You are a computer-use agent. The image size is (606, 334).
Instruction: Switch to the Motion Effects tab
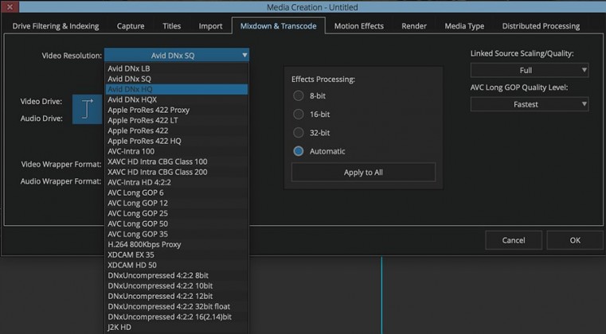358,26
